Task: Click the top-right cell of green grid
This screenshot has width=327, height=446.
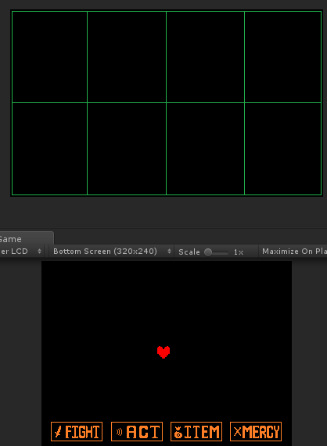Action: pyautogui.click(x=283, y=57)
